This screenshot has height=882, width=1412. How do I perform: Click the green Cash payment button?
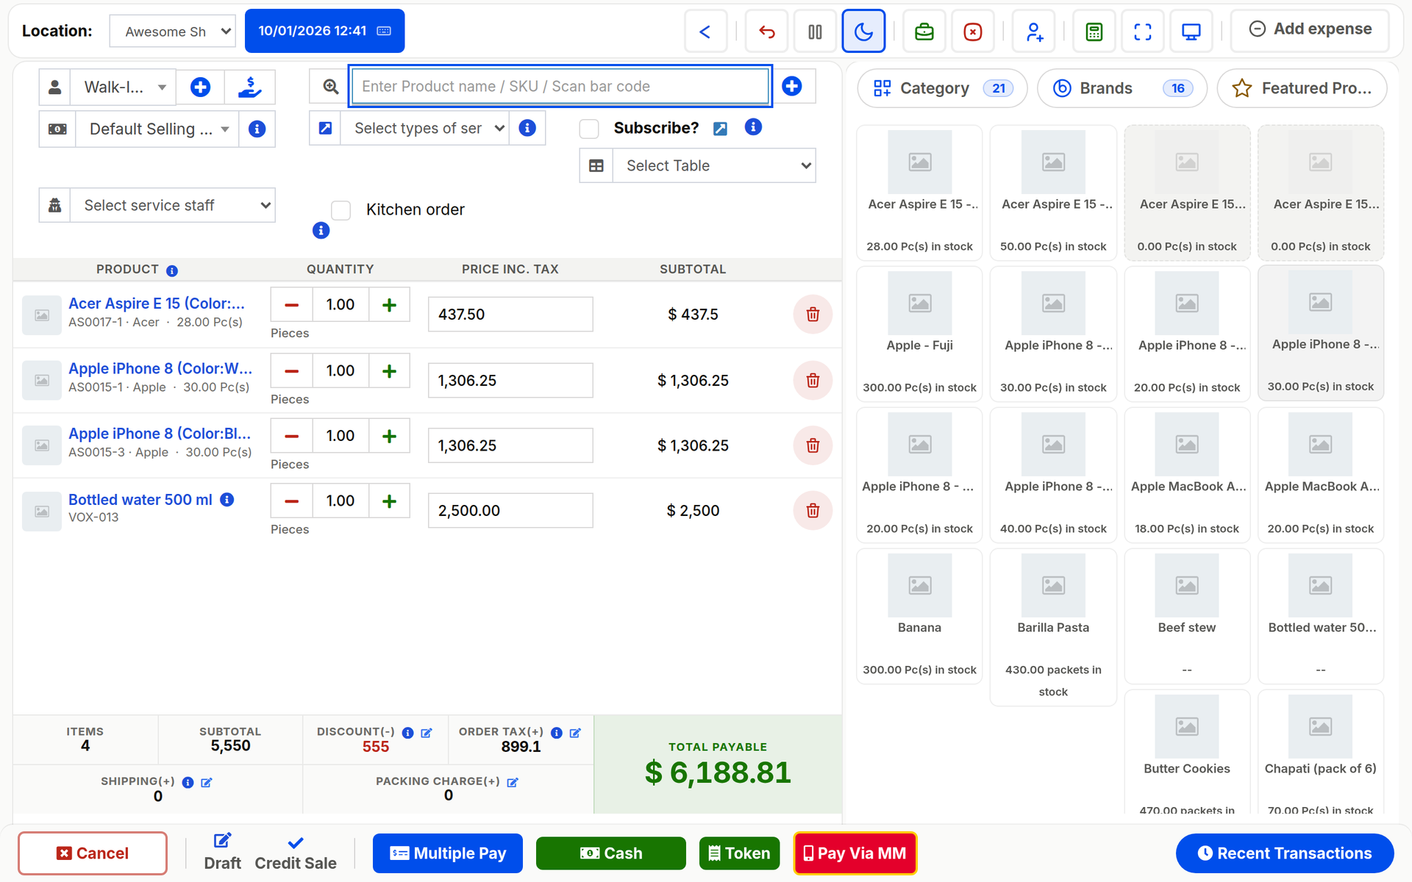(611, 853)
